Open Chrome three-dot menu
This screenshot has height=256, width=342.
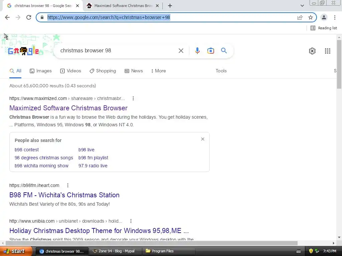[335, 17]
